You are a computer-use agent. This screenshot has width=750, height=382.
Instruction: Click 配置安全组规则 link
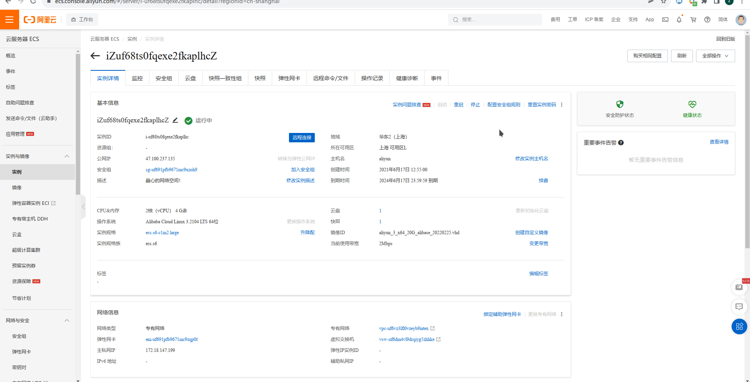pyautogui.click(x=504, y=105)
